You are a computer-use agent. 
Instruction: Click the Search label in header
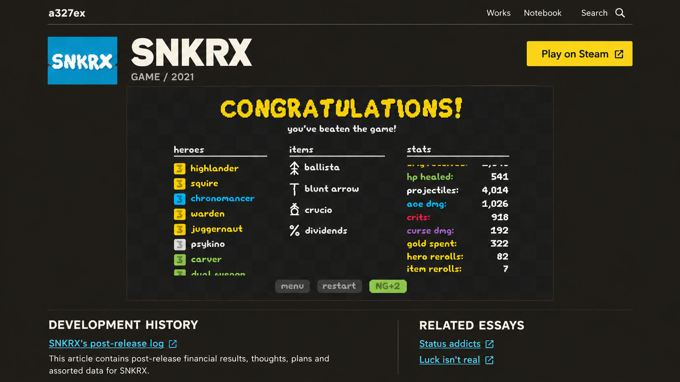click(594, 13)
